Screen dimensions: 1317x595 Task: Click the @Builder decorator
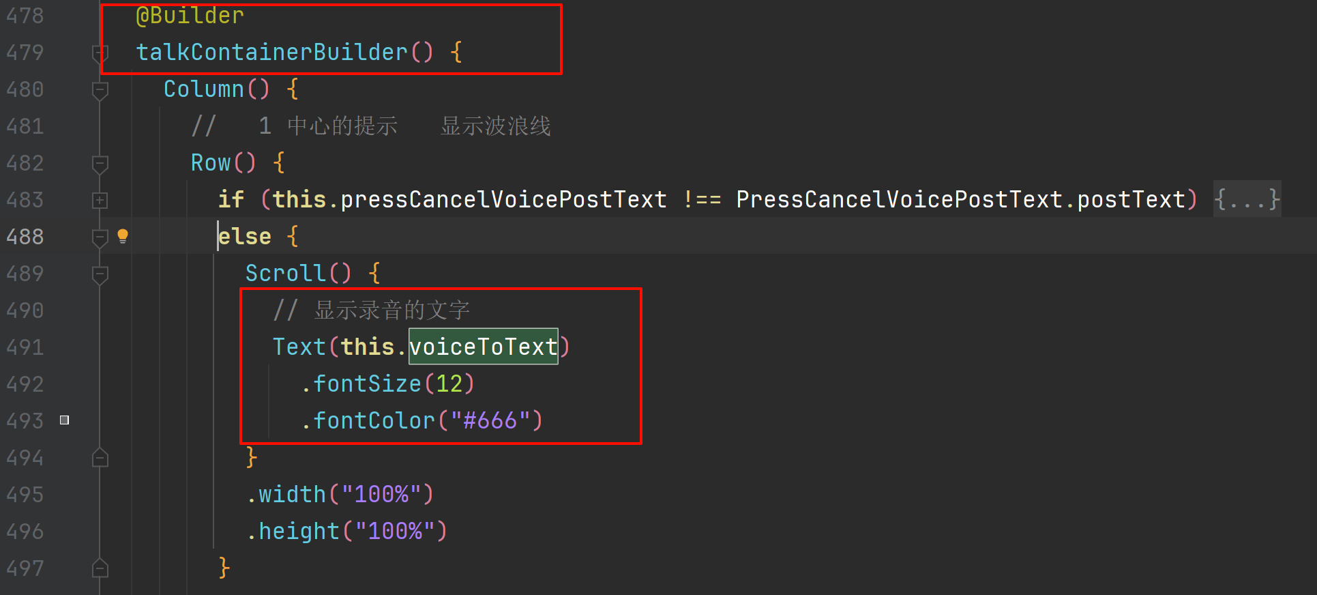click(x=190, y=15)
